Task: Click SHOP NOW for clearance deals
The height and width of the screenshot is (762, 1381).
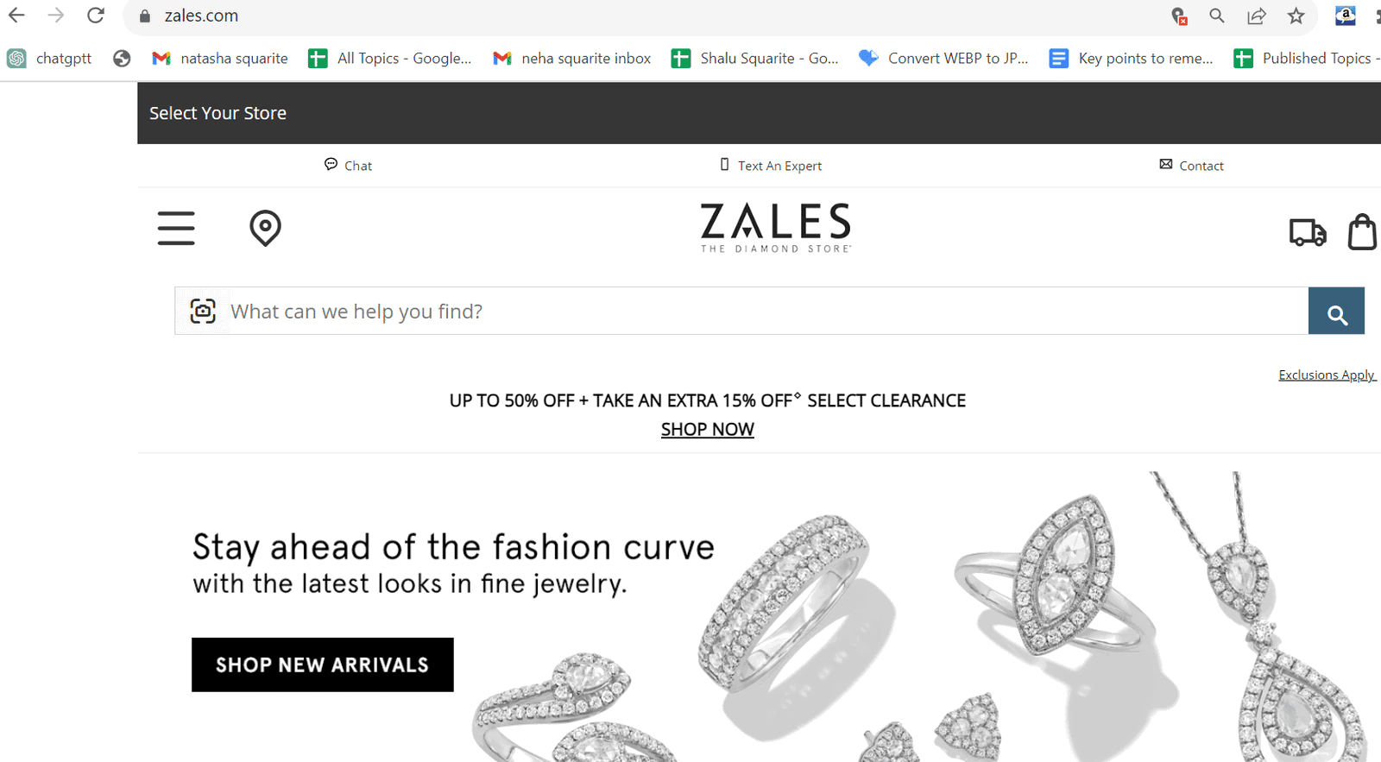Action: point(707,429)
